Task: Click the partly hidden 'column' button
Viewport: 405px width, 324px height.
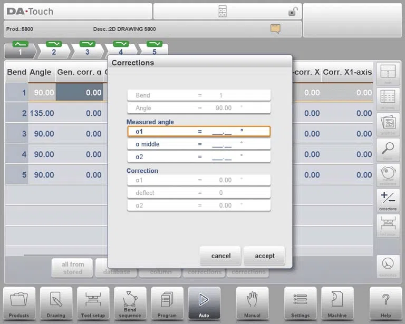Action: coord(160,272)
